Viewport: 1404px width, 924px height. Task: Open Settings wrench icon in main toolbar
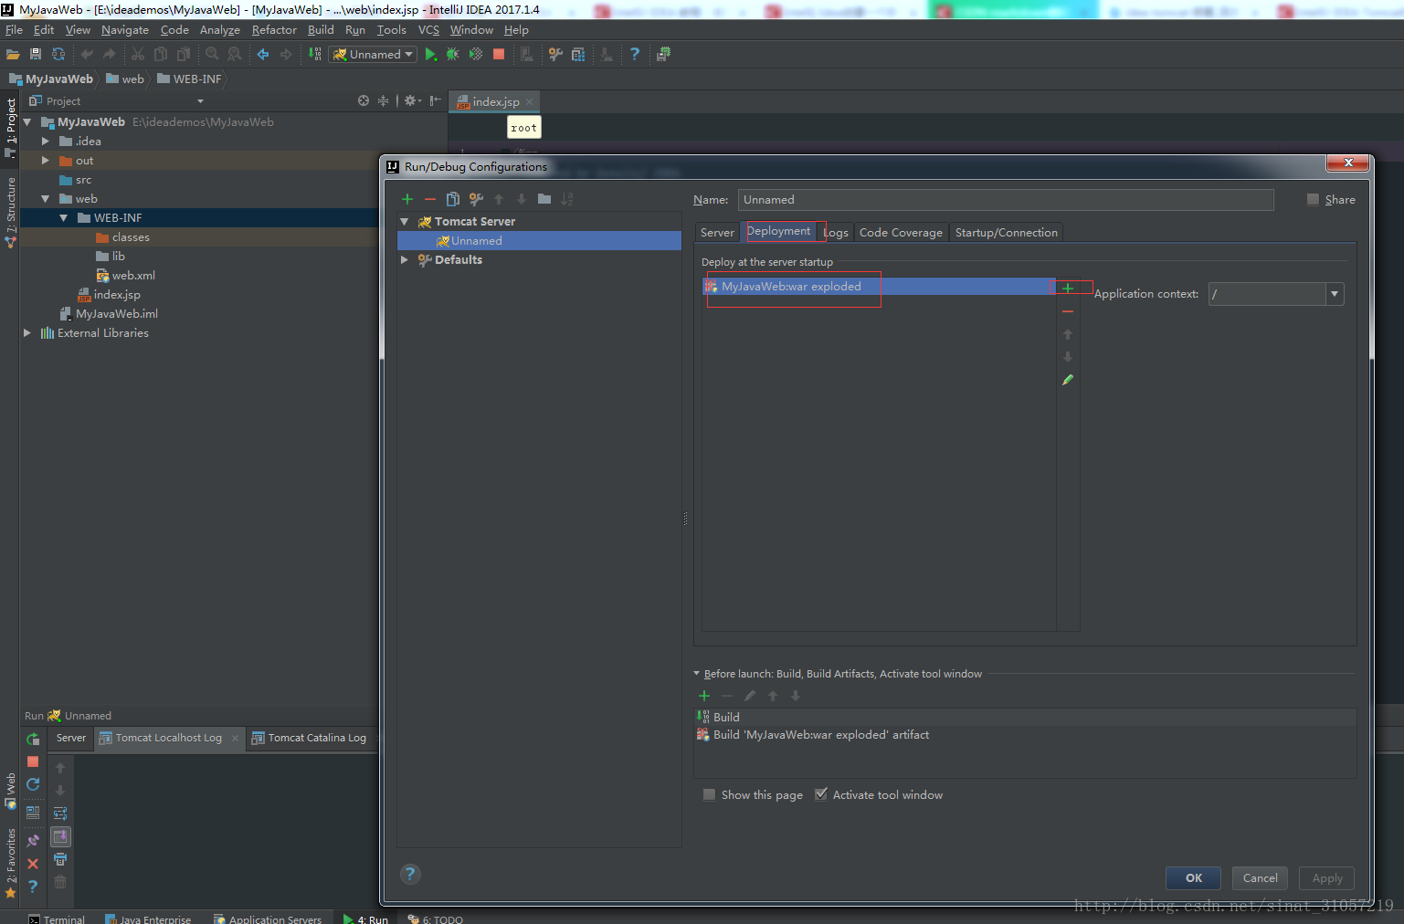555,55
